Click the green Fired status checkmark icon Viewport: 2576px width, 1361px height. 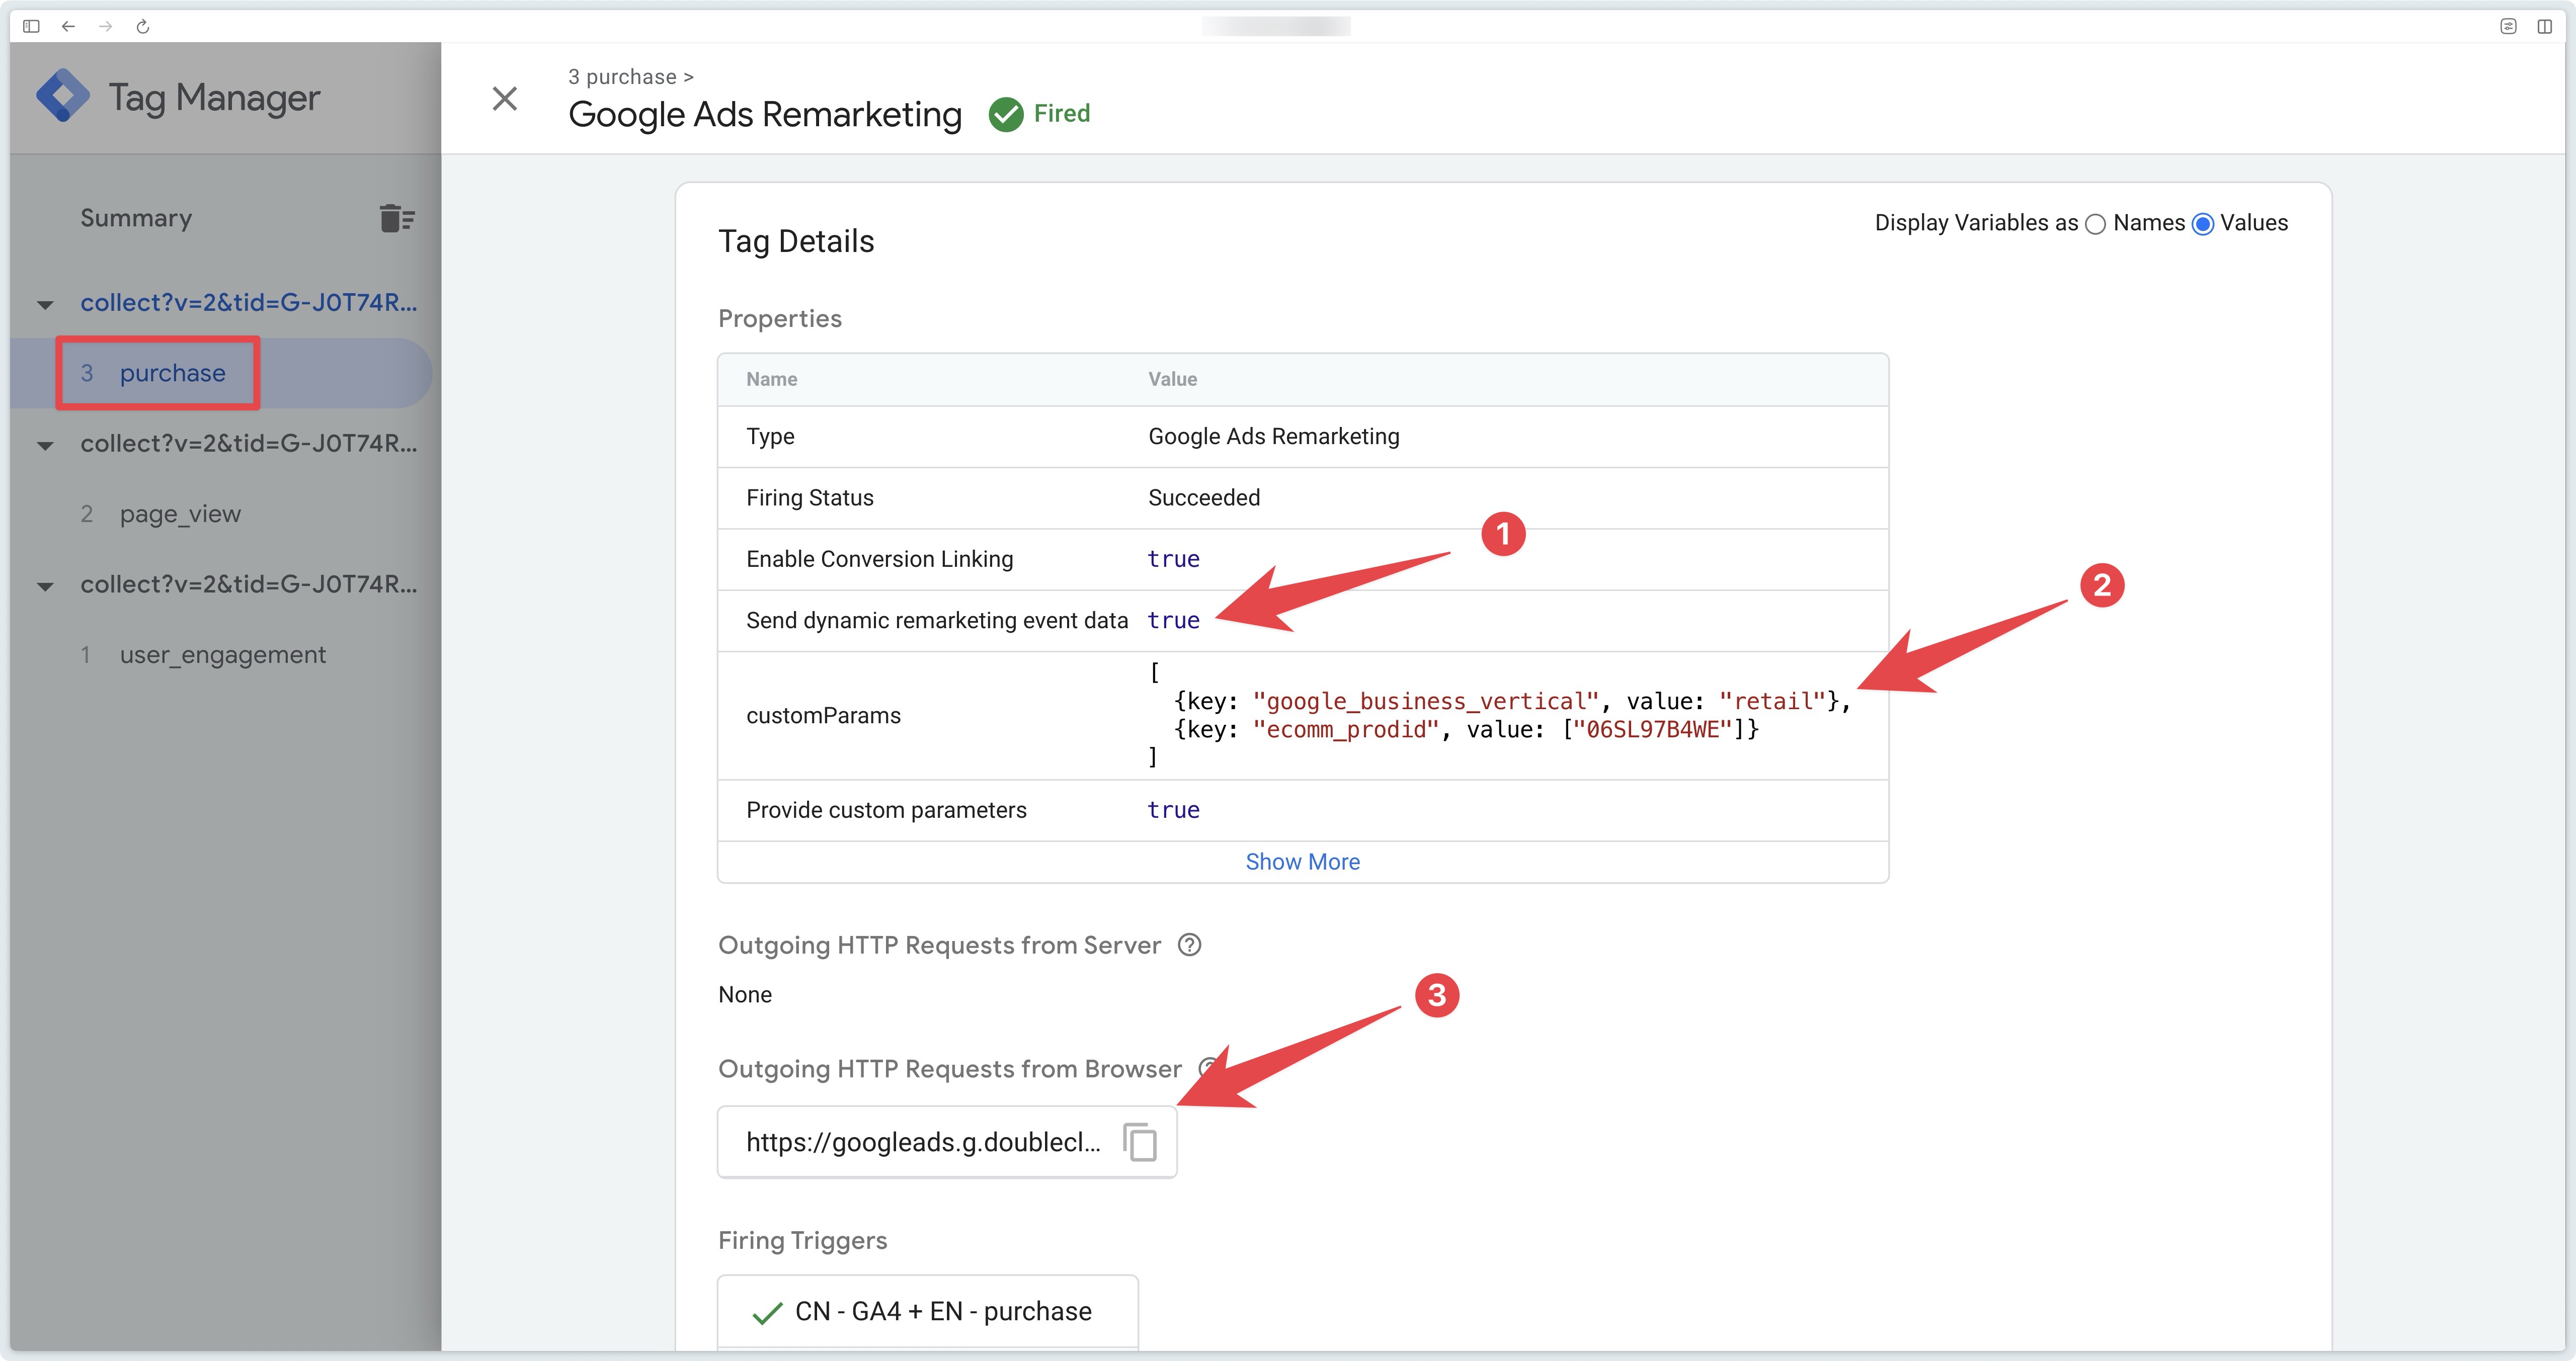coord(1006,114)
